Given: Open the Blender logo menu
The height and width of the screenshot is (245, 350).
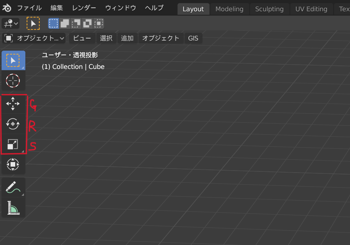Looking at the screenshot, I should (8, 8).
